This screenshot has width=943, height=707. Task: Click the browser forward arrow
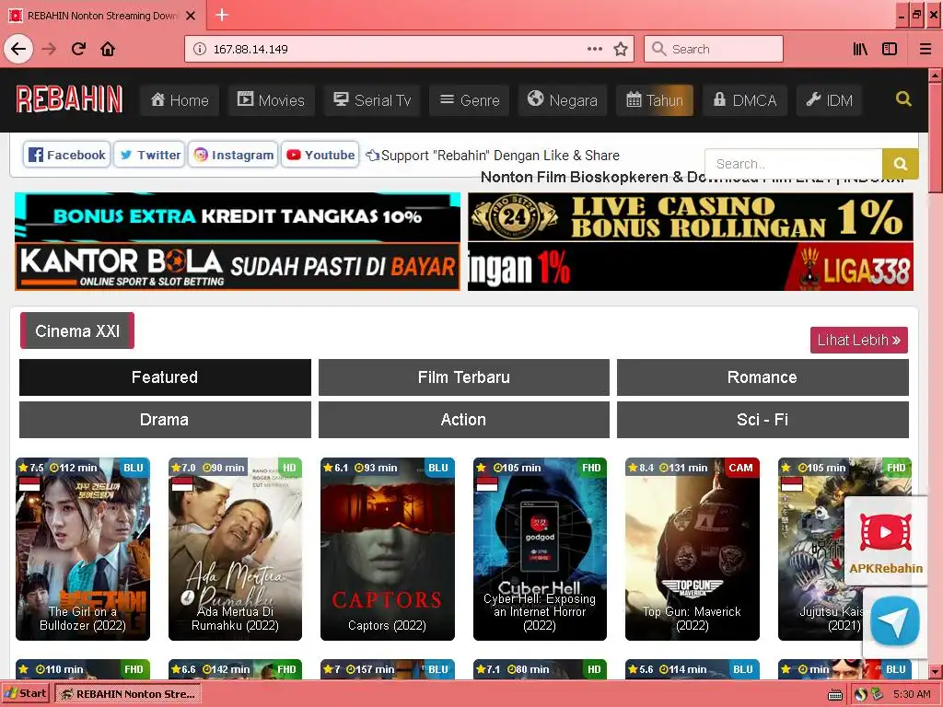[49, 49]
